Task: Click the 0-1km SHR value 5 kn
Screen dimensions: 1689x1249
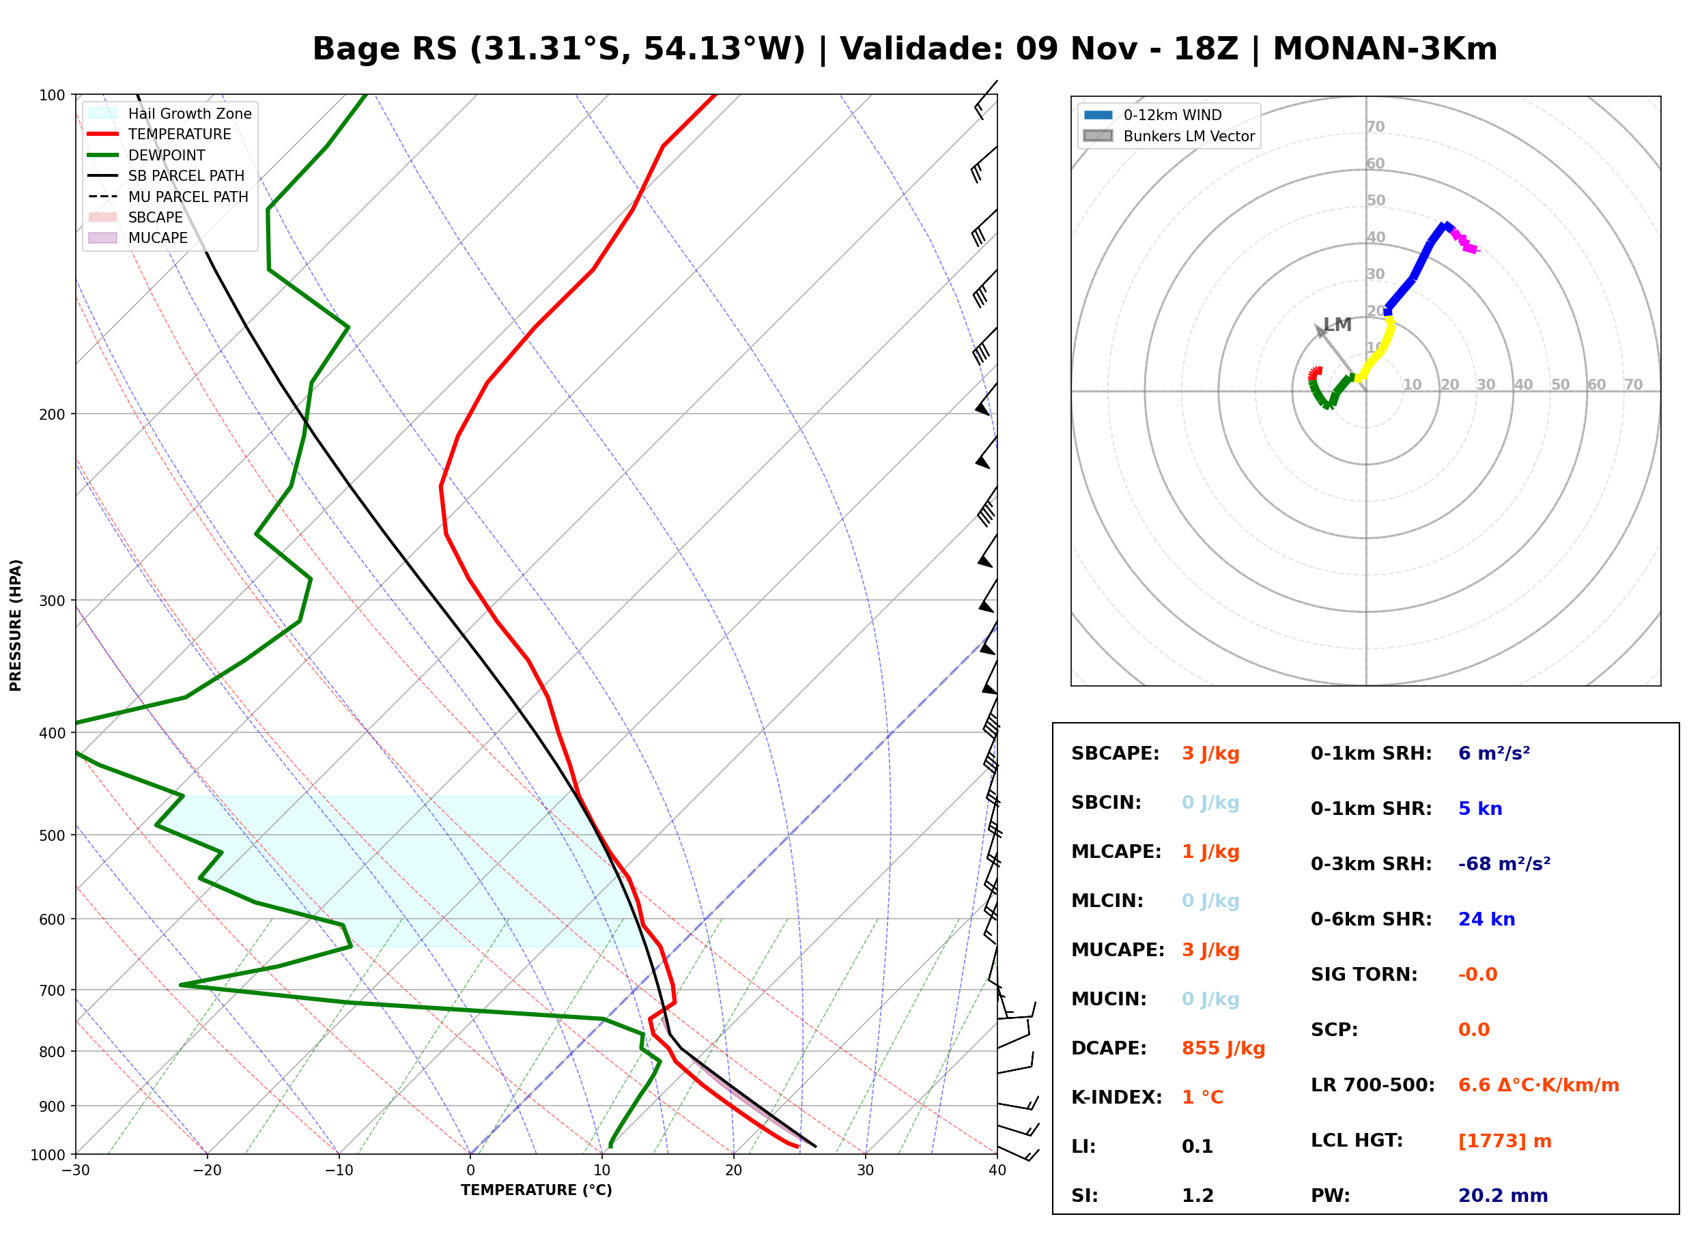Action: click(1480, 809)
